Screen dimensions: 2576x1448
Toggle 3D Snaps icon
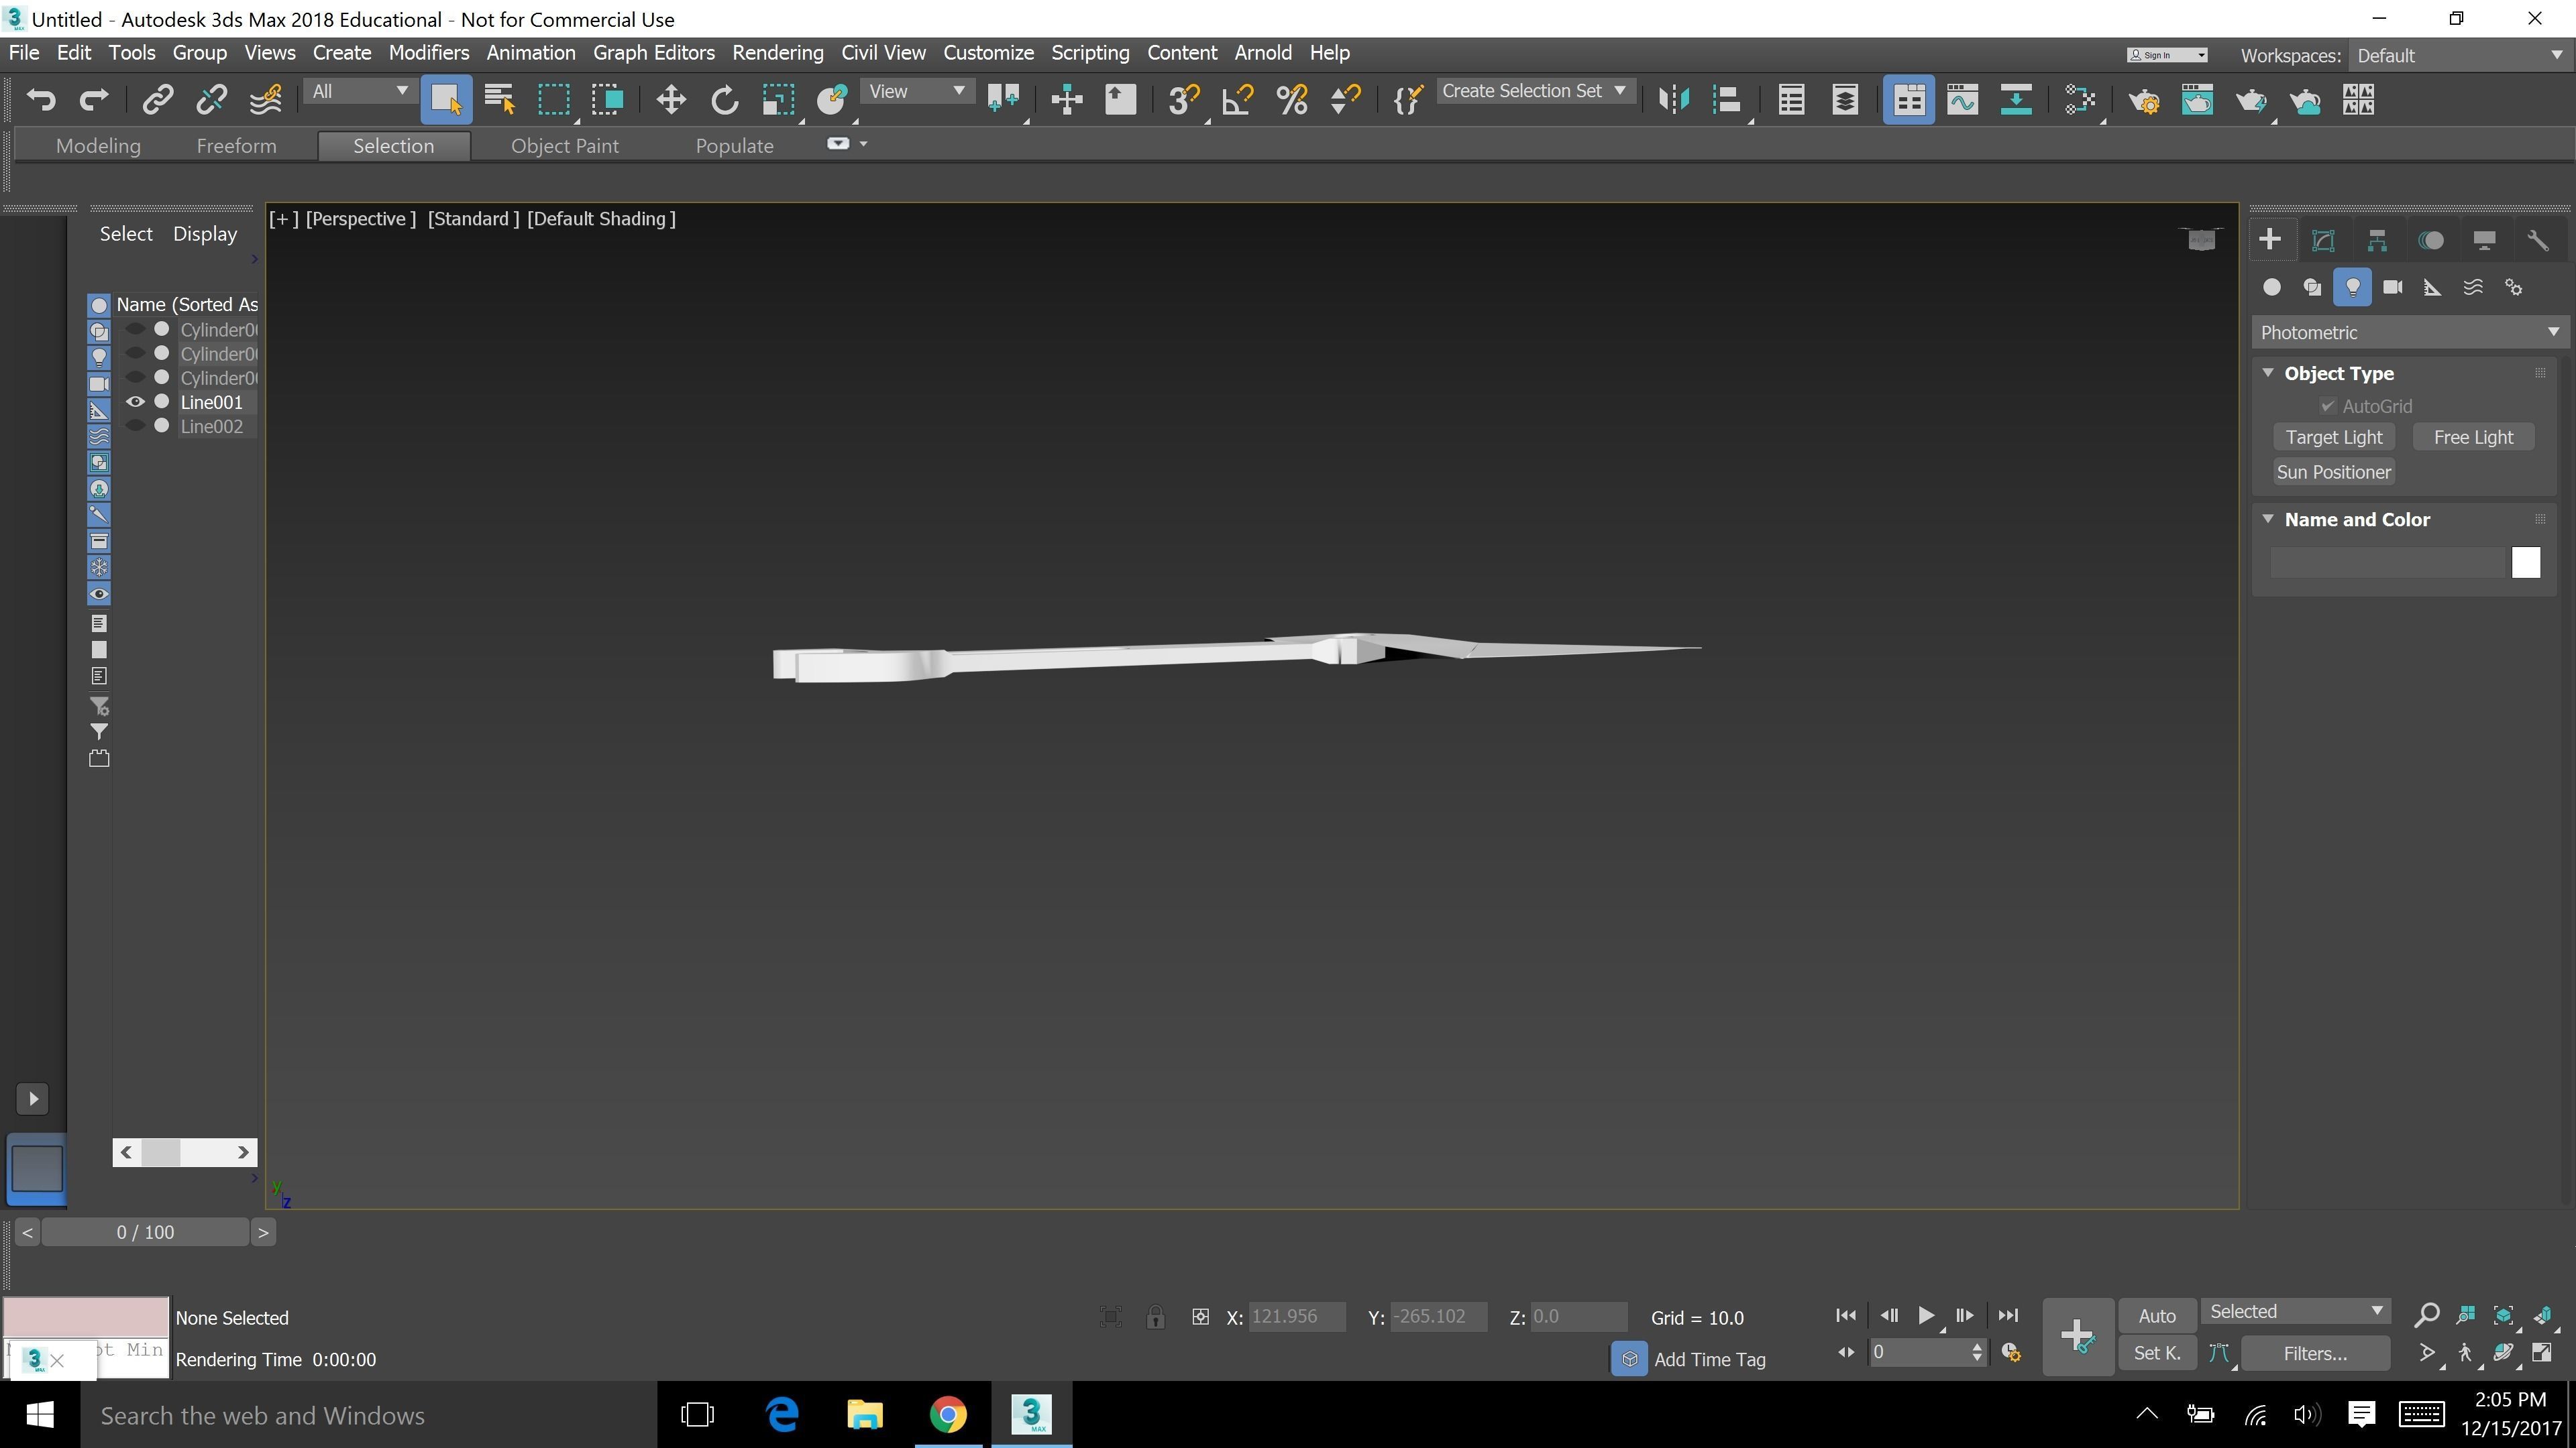point(1184,99)
